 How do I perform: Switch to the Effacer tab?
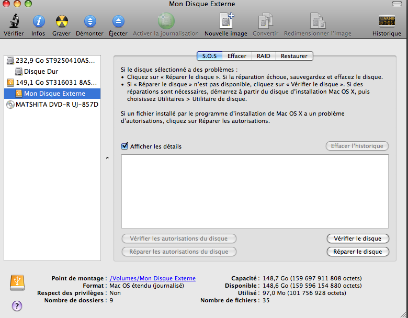tap(237, 56)
